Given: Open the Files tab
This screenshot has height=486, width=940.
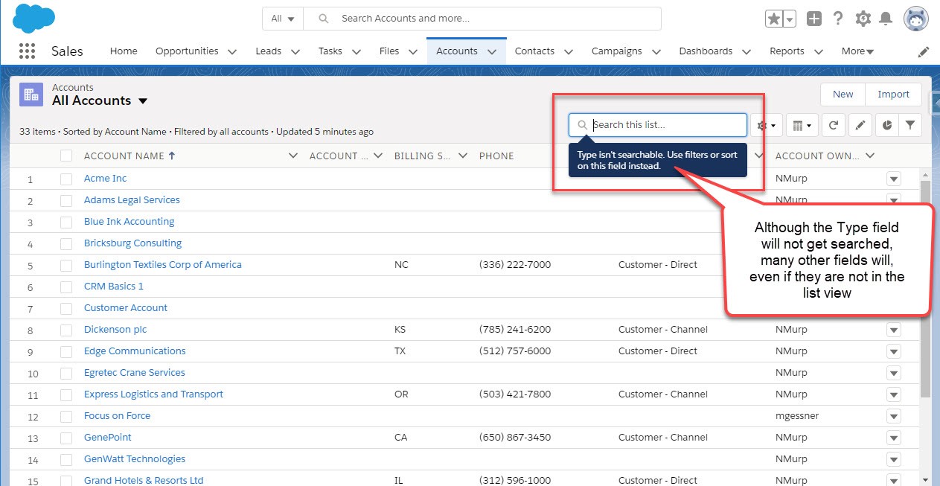Looking at the screenshot, I should click(x=389, y=51).
